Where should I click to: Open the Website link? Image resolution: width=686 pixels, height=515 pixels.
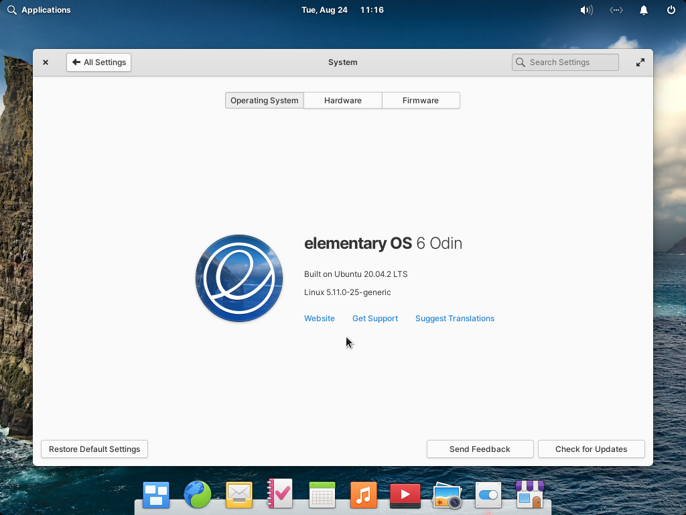tap(320, 319)
